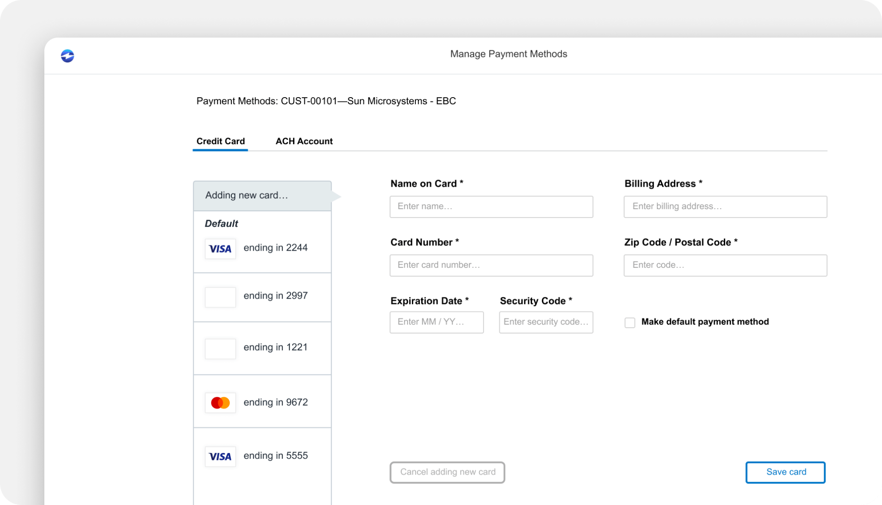This screenshot has height=505, width=882.
Task: Select the Credit Card tab
Action: pos(220,141)
